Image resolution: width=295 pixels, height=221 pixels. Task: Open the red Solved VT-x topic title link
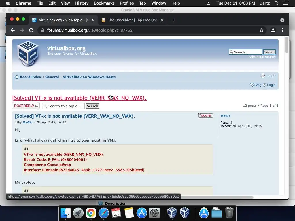[80, 98]
